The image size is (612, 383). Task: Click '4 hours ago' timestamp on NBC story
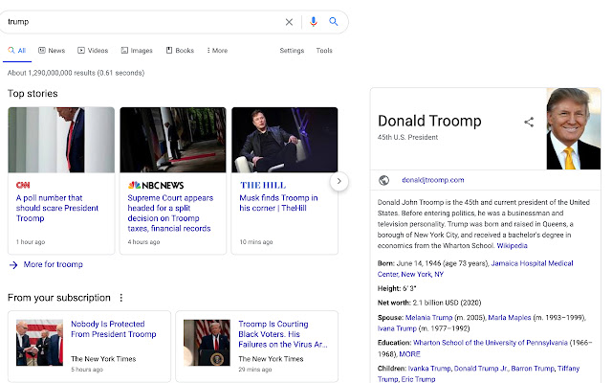143,242
